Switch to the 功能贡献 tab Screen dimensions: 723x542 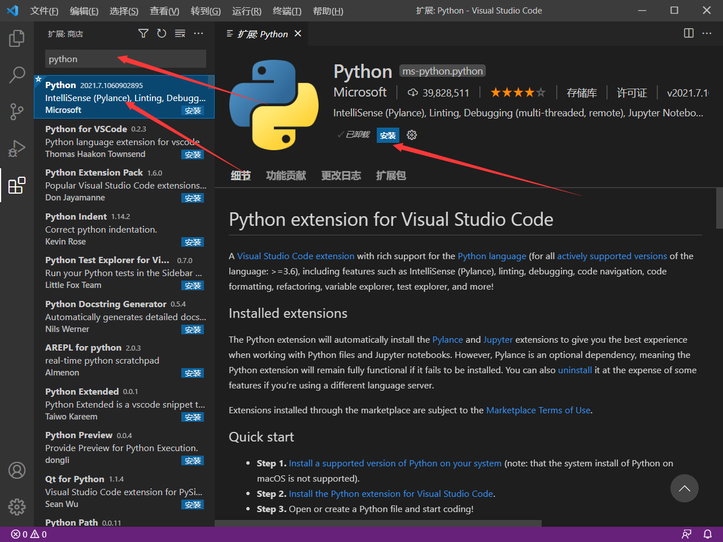[286, 176]
